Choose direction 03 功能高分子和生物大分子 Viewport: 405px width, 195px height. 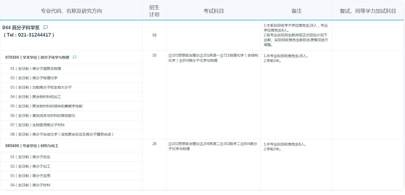[41, 87]
